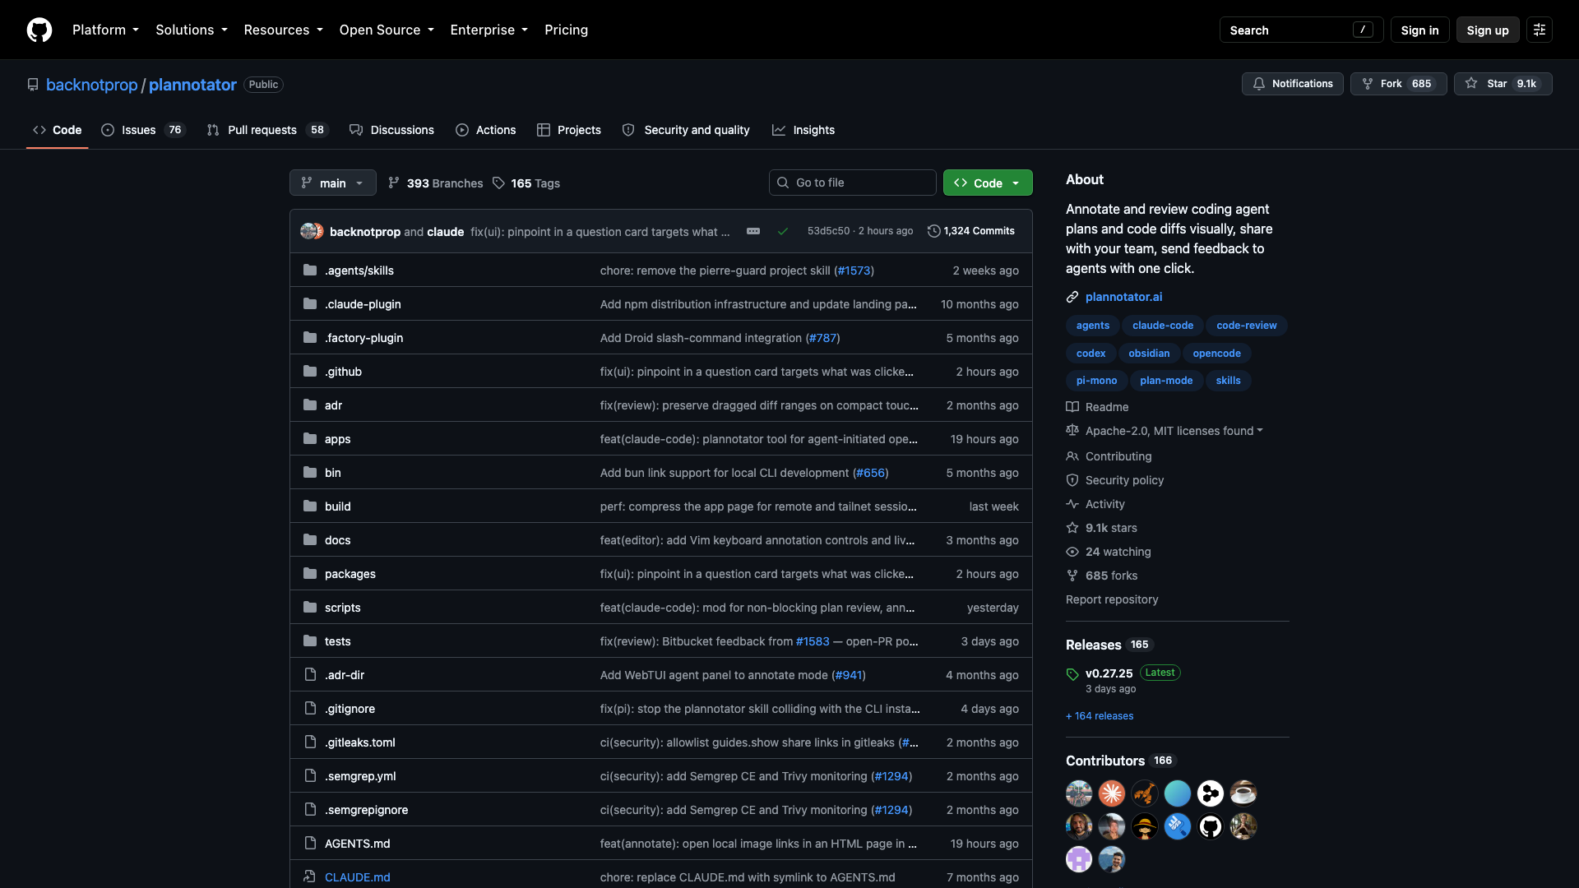The width and height of the screenshot is (1579, 888).
Task: Open the packages folder
Action: pos(350,574)
